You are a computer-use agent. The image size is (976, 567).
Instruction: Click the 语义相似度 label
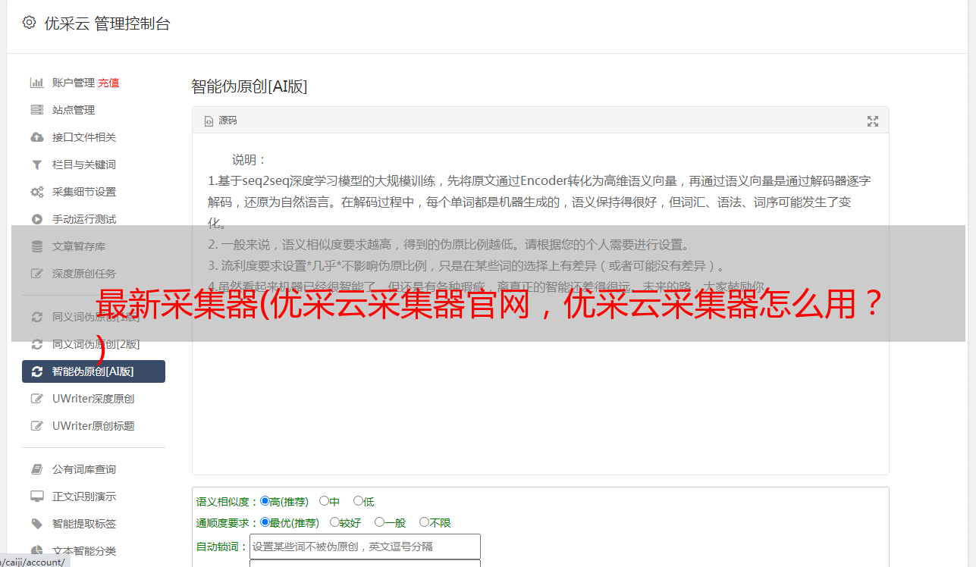tap(228, 502)
